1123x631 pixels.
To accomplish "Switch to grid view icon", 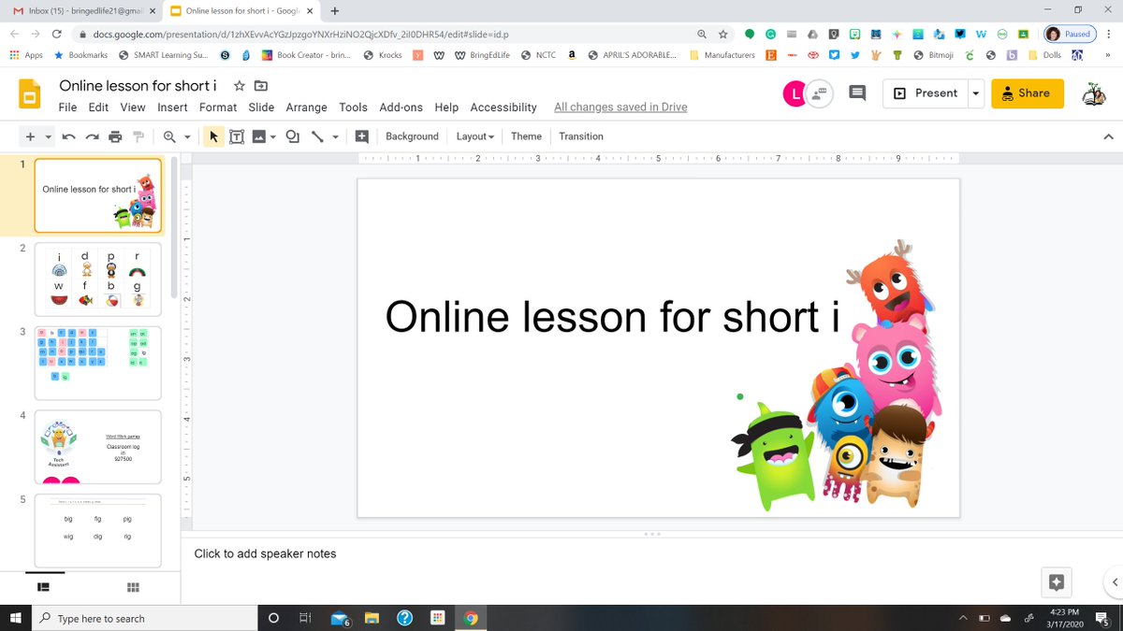I will [133, 587].
